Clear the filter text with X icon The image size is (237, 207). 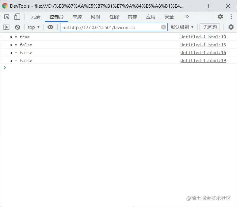click(163, 27)
